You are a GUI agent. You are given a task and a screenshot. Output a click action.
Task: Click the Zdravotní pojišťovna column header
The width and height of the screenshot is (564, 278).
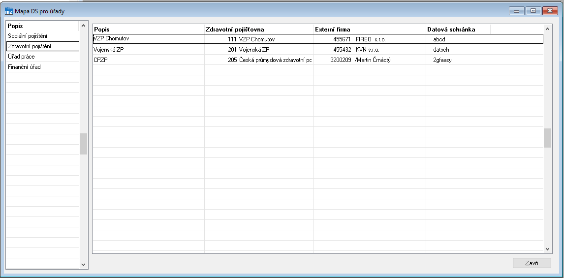tap(259, 30)
